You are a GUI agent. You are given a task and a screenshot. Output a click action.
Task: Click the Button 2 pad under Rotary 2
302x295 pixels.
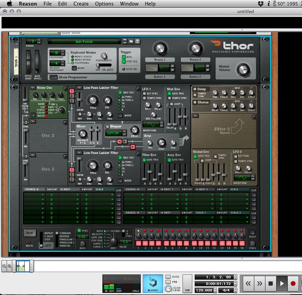187,68
